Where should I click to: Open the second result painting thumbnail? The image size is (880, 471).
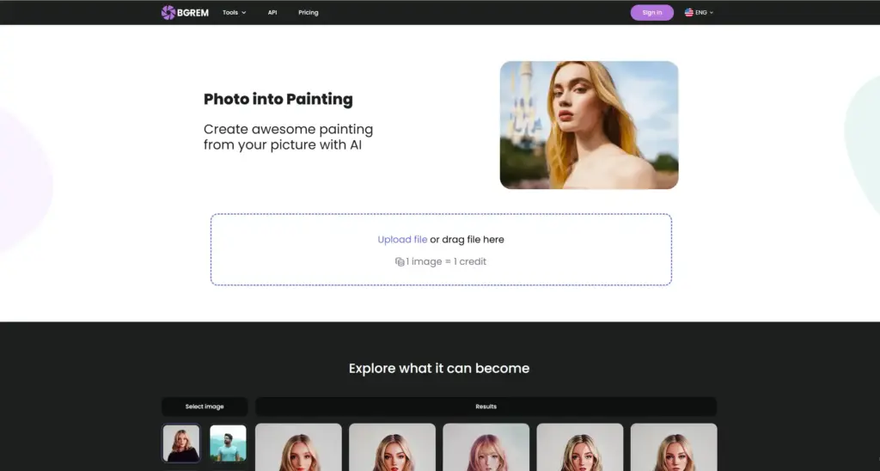pyautogui.click(x=392, y=447)
